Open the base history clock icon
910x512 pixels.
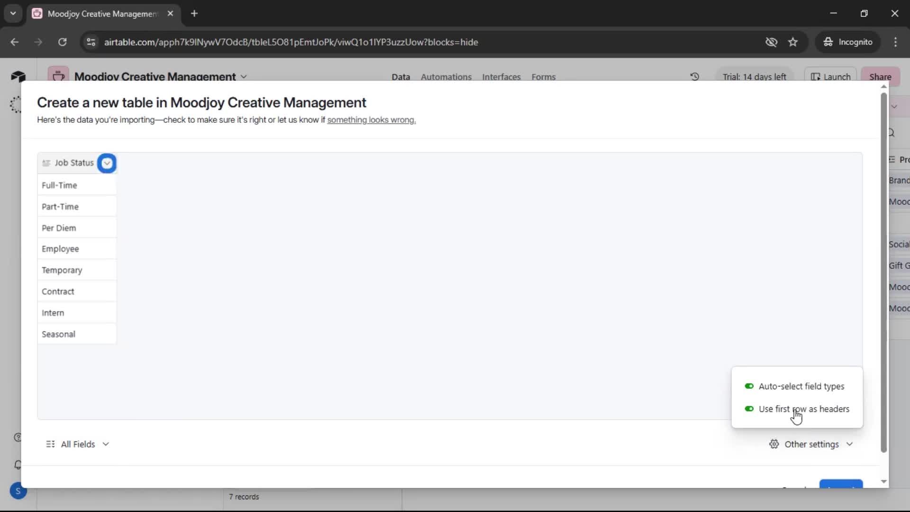[x=694, y=76]
